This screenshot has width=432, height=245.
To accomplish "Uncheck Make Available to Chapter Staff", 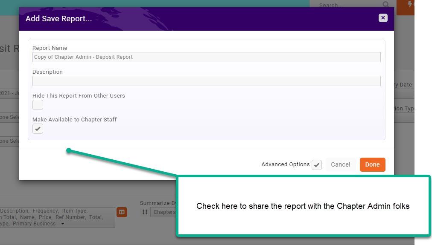I will pyautogui.click(x=38, y=129).
